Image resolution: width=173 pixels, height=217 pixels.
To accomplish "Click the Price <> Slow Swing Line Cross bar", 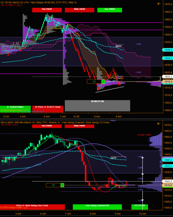I will click(x=32, y=207).
